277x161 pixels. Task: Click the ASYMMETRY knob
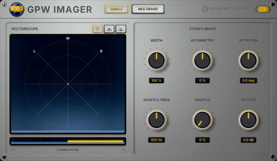click(x=202, y=61)
